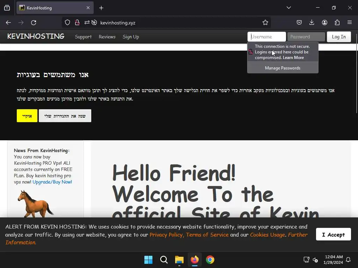Open the Windows Start menu

pyautogui.click(x=148, y=260)
